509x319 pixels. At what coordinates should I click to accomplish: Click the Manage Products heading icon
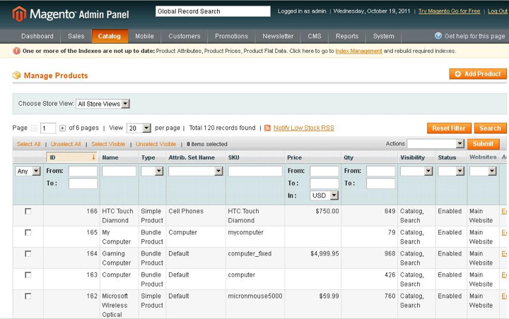point(16,76)
